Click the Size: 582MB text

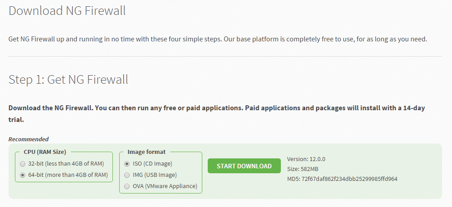tap(303, 169)
